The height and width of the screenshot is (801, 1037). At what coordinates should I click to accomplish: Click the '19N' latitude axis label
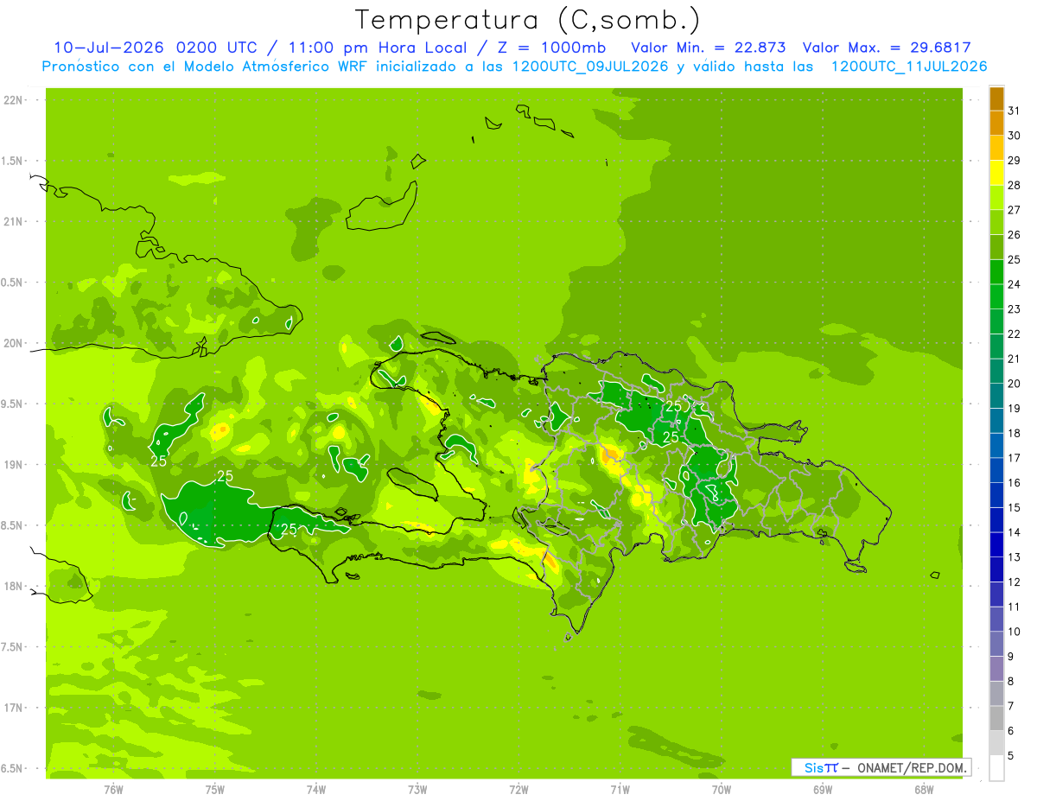coord(13,465)
